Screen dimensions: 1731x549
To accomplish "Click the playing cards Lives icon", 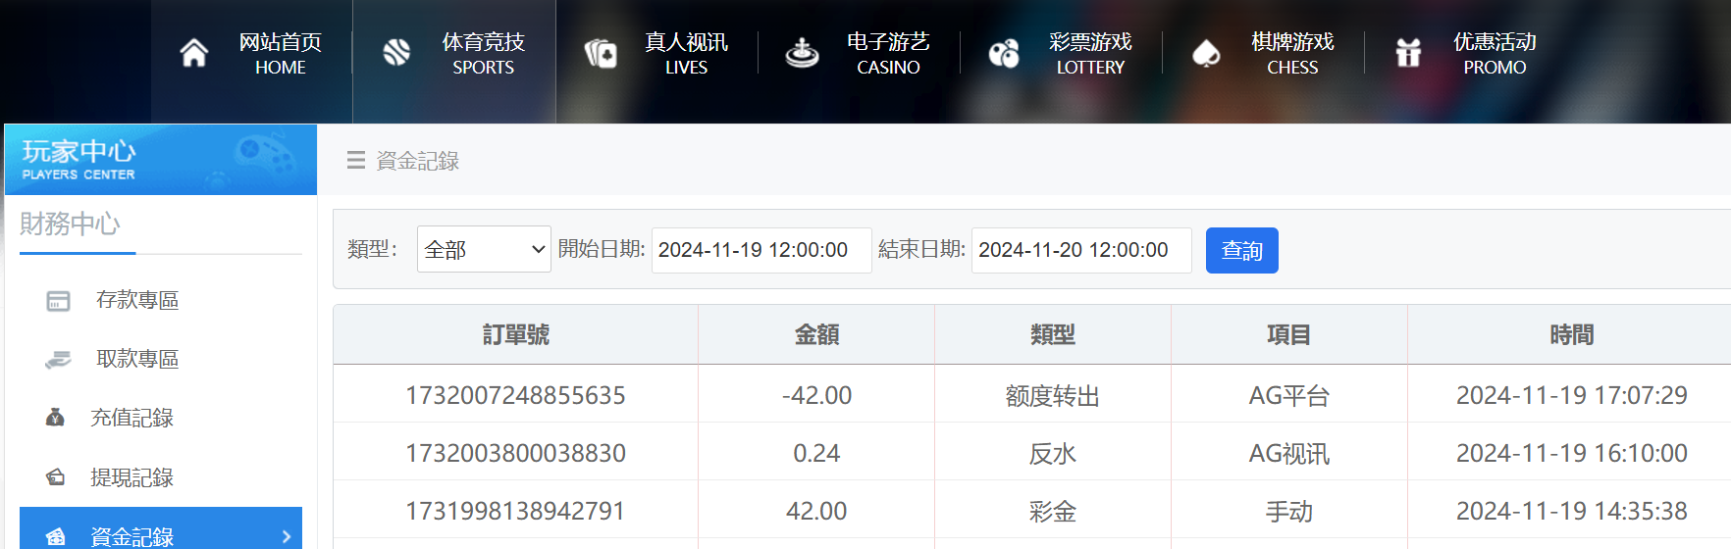I will click(600, 53).
